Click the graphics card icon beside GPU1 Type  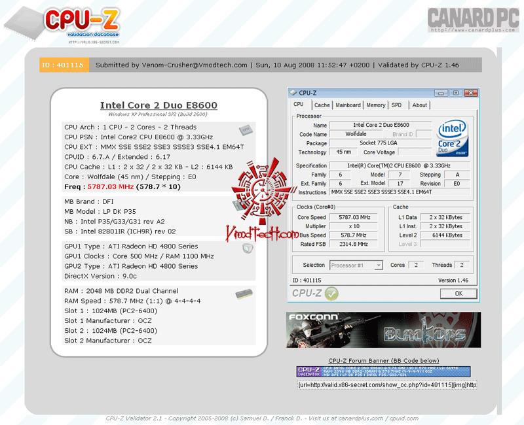(x=248, y=248)
